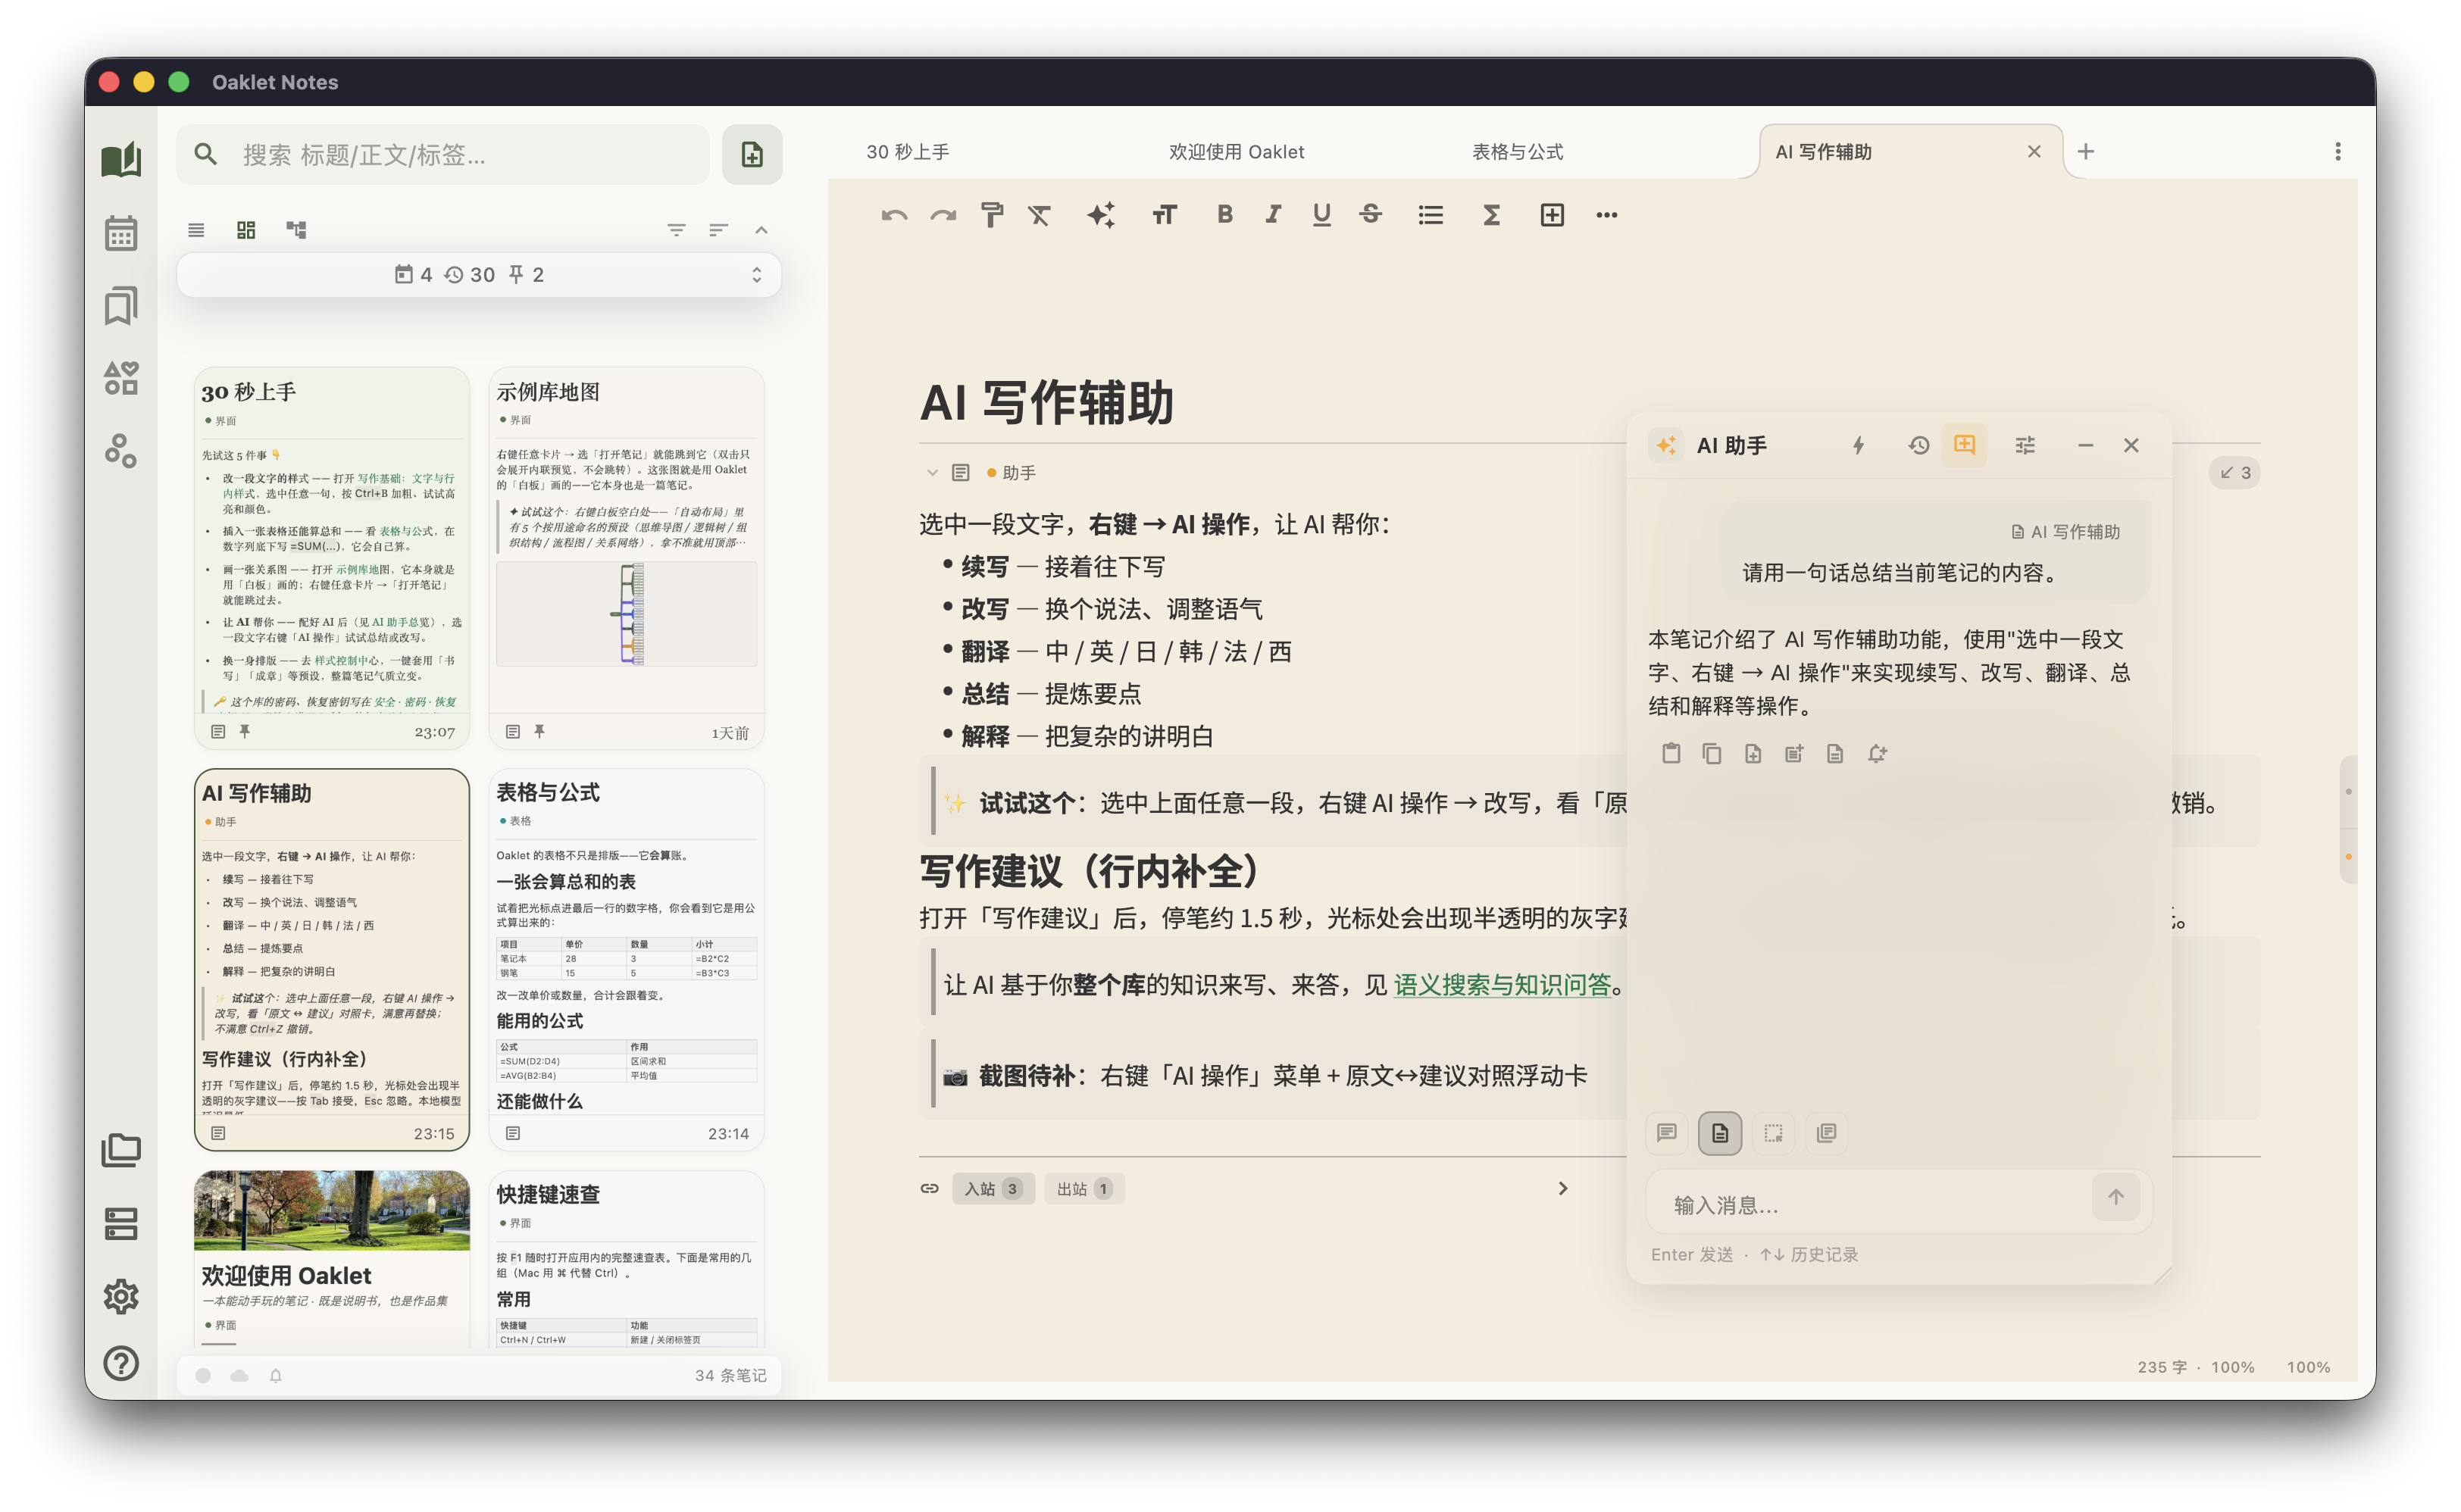2461x1512 pixels.
Task: Open the AI assistant settings sliders icon
Action: (2025, 445)
